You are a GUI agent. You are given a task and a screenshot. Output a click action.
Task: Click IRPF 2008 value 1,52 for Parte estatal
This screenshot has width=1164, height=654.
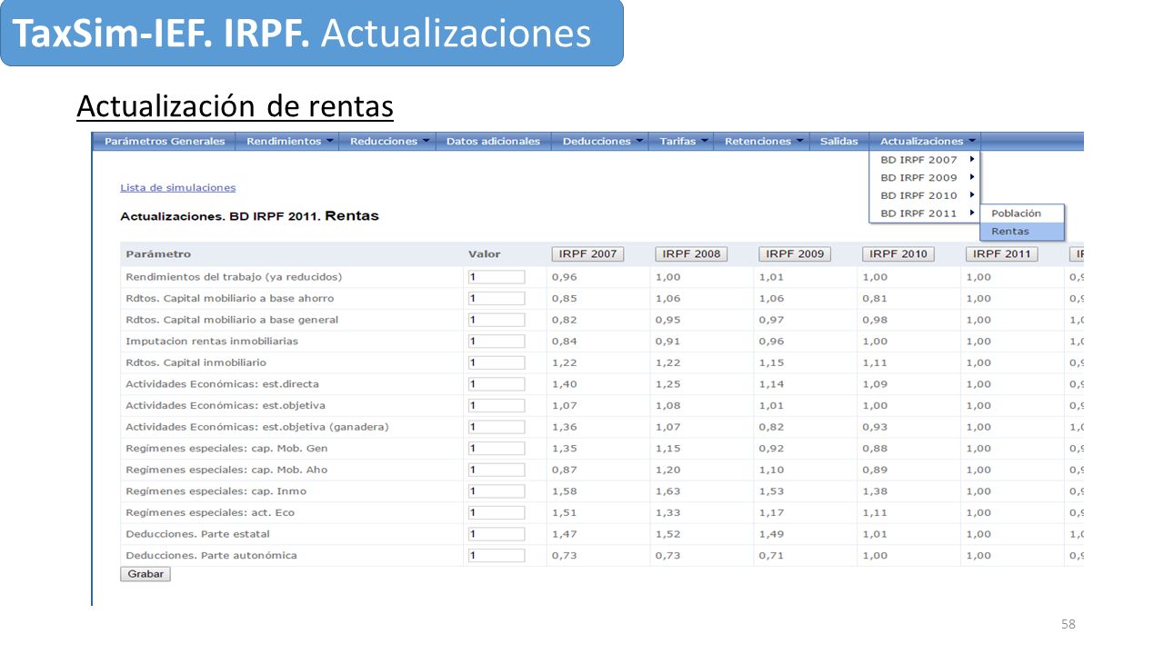668,534
